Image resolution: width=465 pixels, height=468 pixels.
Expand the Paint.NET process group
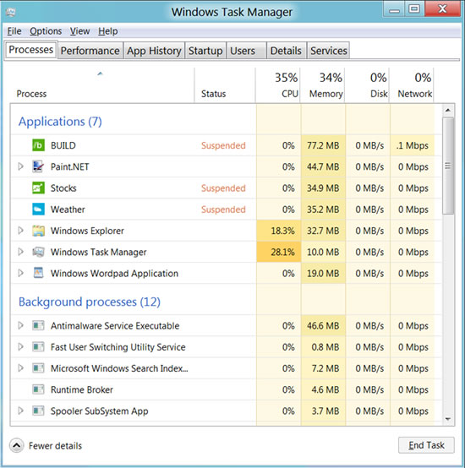(x=20, y=166)
